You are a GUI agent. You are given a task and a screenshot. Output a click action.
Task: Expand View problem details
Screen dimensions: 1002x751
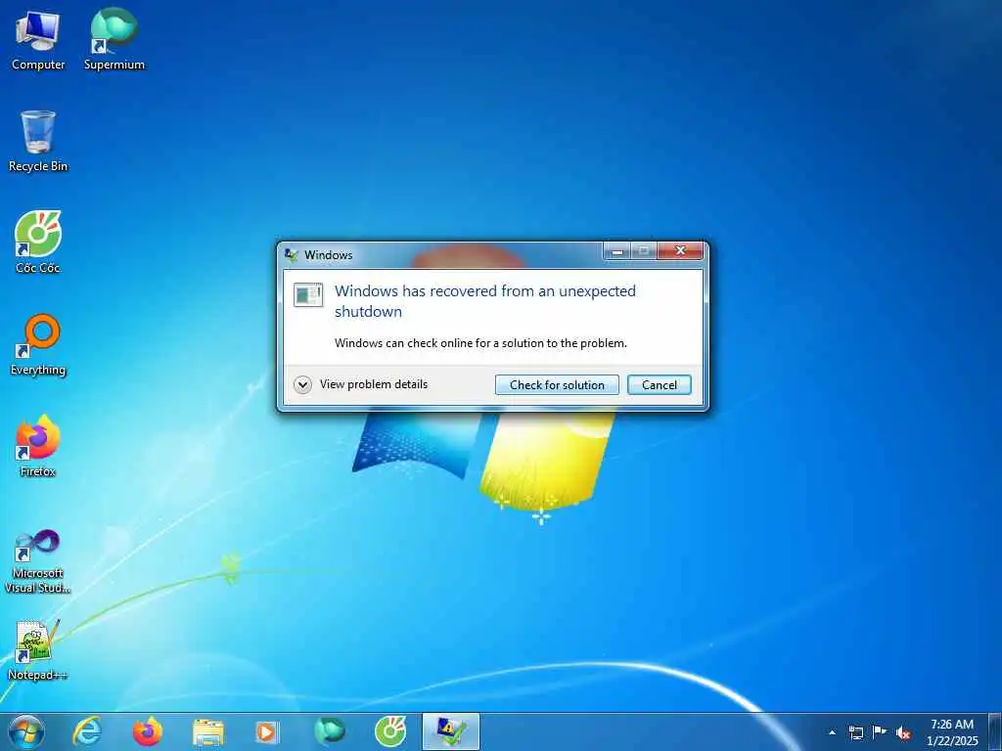point(302,384)
